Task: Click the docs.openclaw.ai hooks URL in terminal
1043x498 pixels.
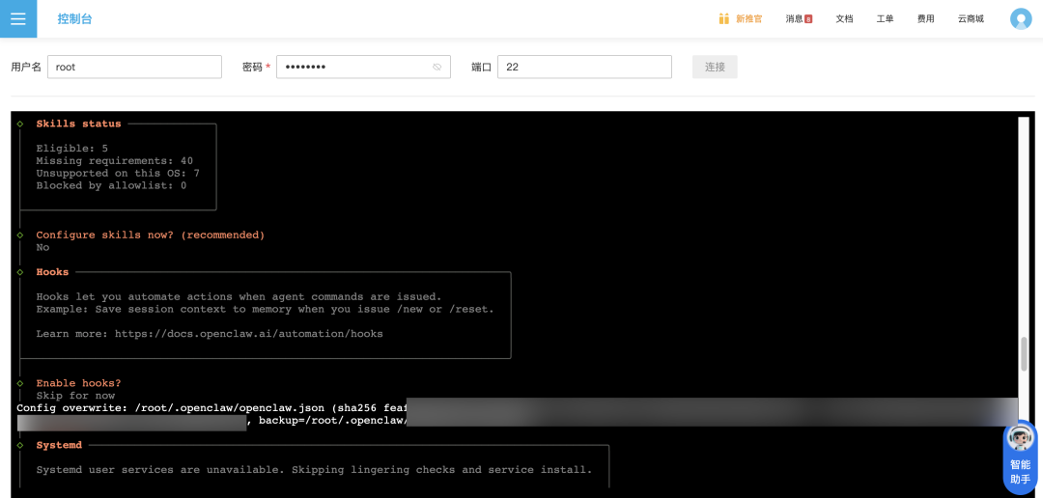Action: (248, 334)
